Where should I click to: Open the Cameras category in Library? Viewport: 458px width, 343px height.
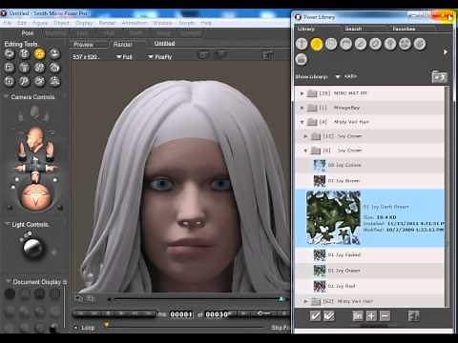tap(405, 44)
